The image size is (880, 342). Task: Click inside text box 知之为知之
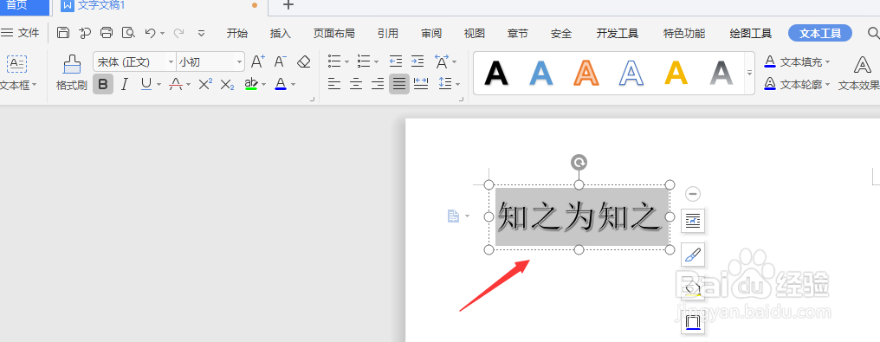[x=579, y=217]
